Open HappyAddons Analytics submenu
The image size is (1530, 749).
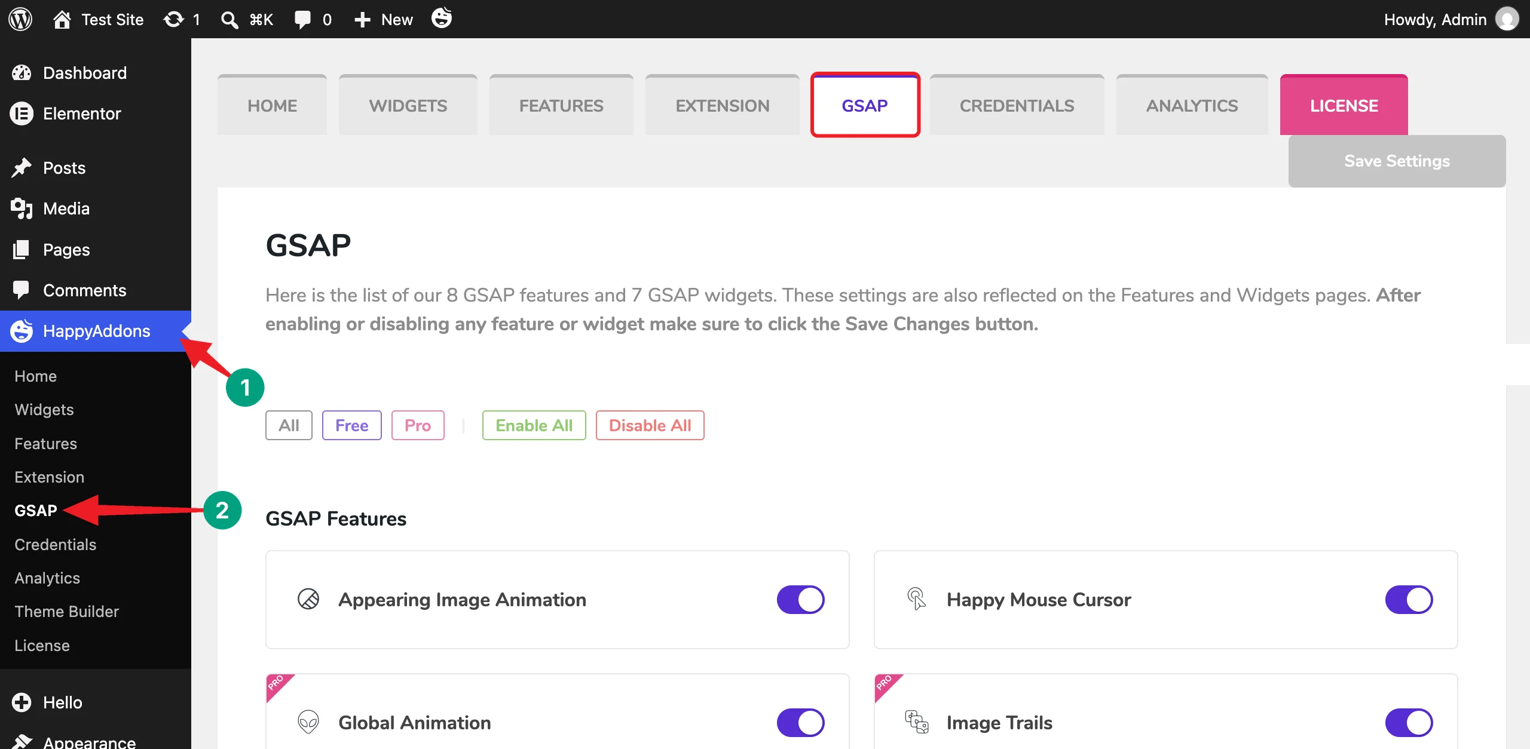[x=47, y=578]
